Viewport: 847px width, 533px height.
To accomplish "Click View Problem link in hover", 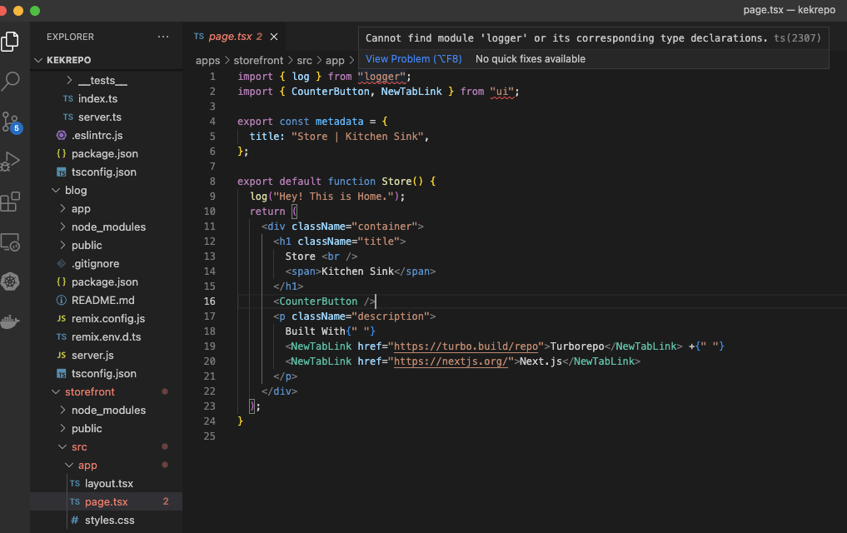I will (414, 59).
